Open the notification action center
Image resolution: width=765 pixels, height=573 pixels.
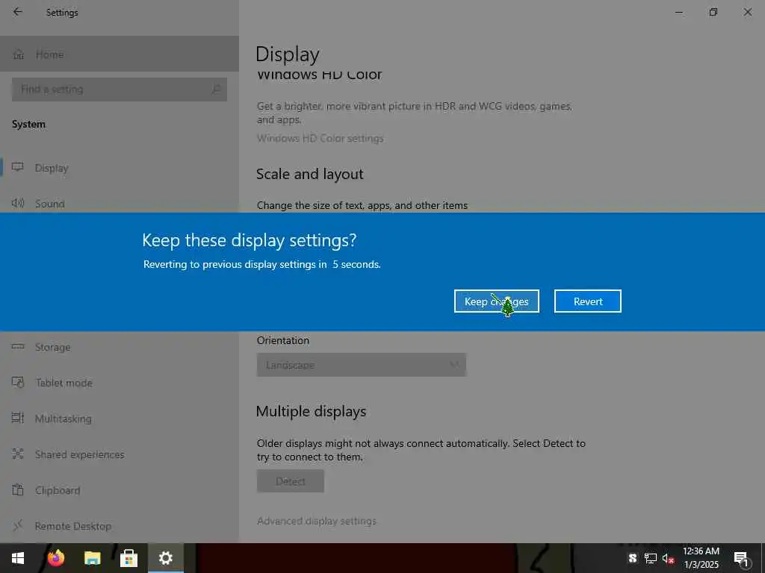point(742,558)
